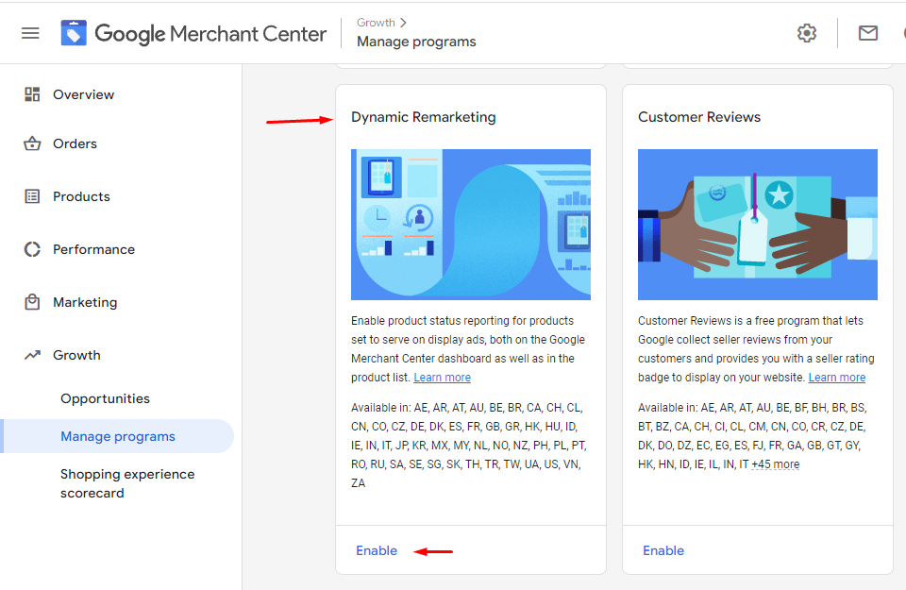Click the Google Merchant Center logo icon
Viewport: 906px width, 590px height.
pos(74,34)
